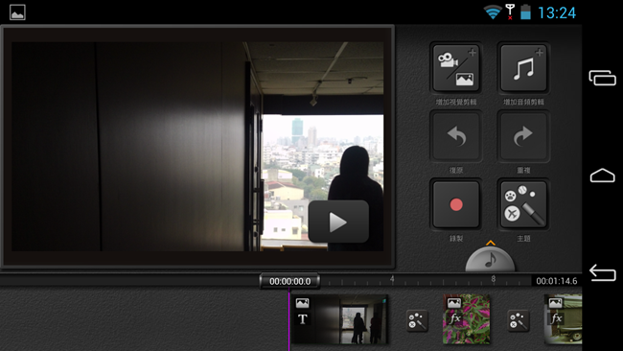Open the picture notification icon in status bar
The width and height of the screenshot is (623, 351).
point(17,12)
